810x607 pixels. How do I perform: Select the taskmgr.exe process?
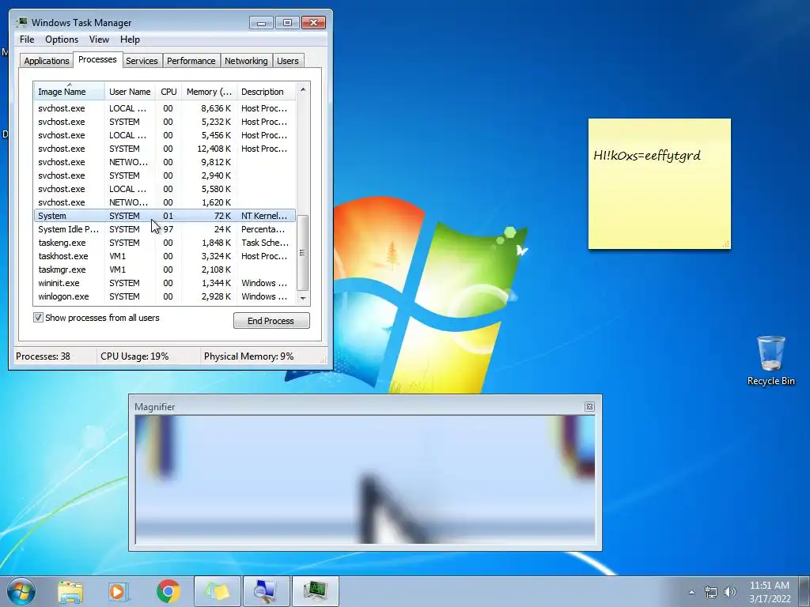pyautogui.click(x=165, y=270)
